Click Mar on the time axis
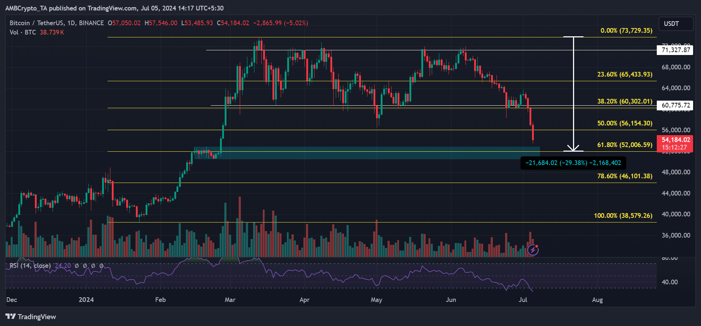 230,300
